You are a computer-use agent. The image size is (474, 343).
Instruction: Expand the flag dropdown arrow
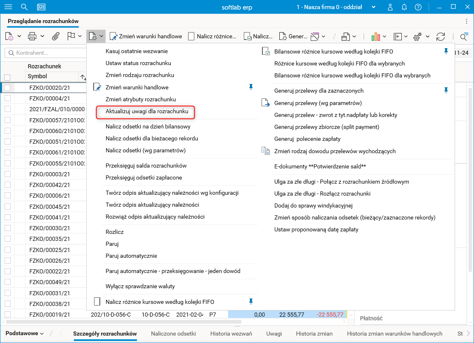point(80,36)
